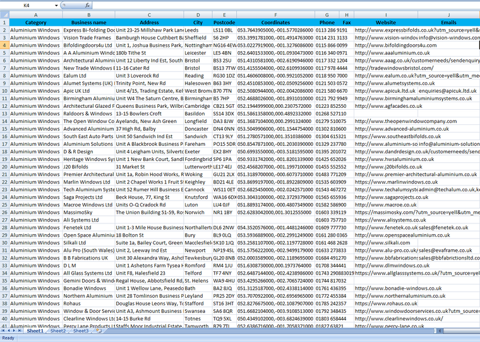Select column G header
The height and width of the screenshot is (342, 480).
point(327,15)
